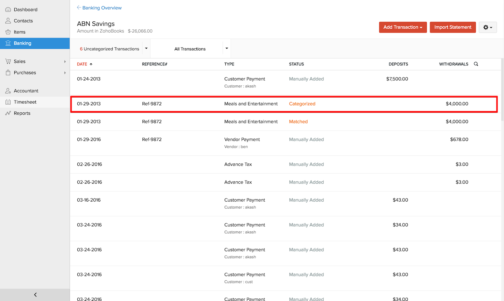The width and height of the screenshot is (504, 301).
Task: Sort transactions by the DATE column
Action: point(82,64)
